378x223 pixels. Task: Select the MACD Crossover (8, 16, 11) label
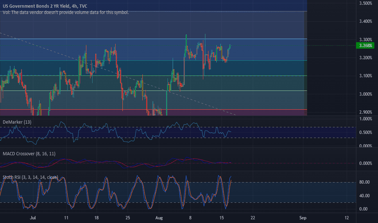coord(29,154)
